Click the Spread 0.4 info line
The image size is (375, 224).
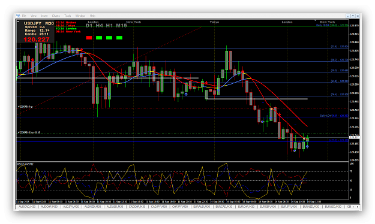pyautogui.click(x=35, y=27)
